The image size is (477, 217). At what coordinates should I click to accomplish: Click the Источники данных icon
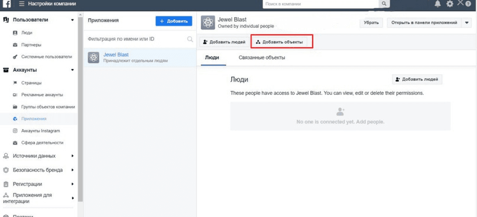coord(6,156)
